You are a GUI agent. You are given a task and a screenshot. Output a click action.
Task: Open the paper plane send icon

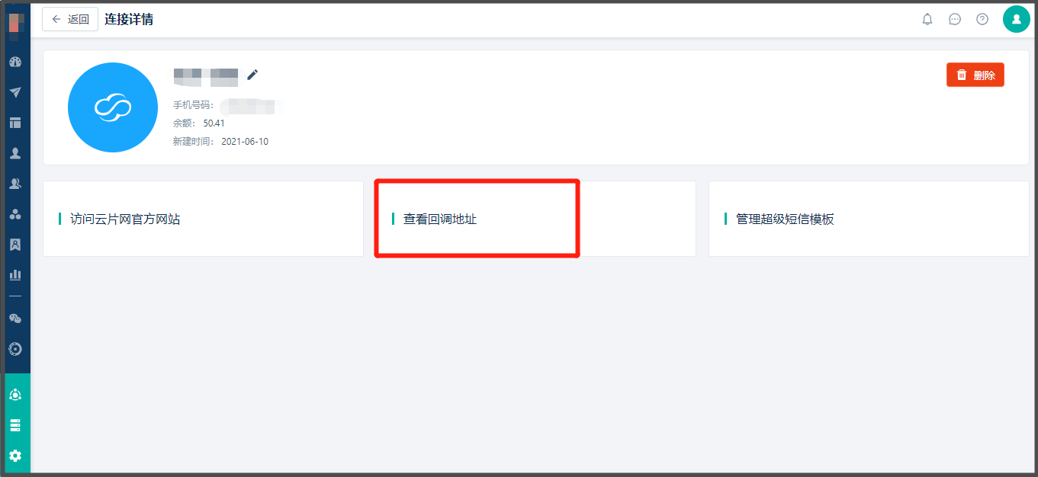coord(15,92)
